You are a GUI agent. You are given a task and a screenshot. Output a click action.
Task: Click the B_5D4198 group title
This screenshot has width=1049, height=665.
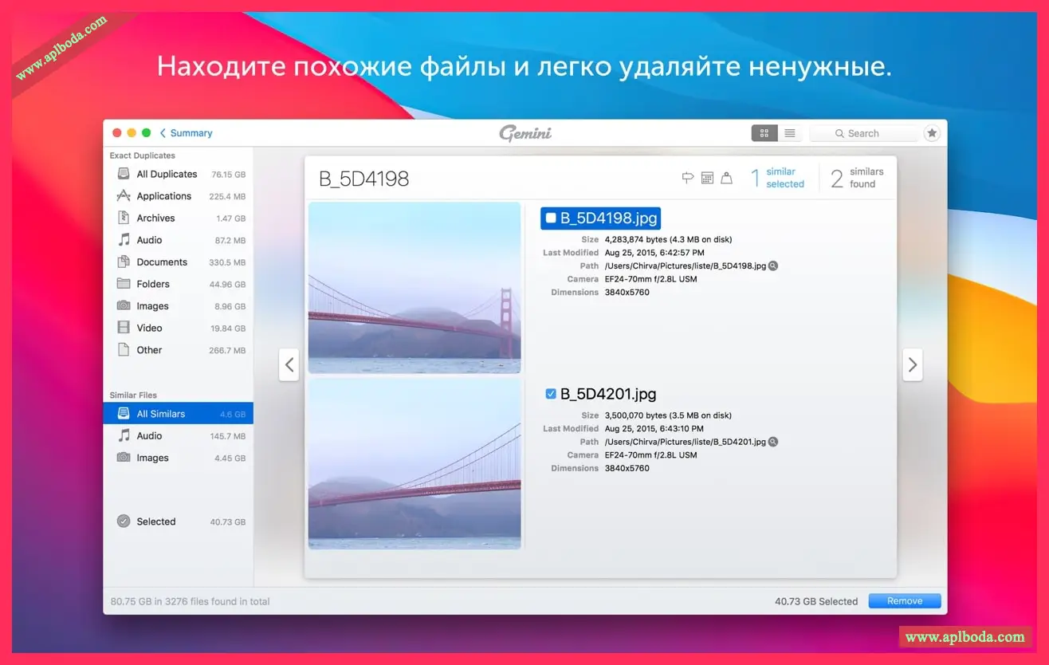364,179
